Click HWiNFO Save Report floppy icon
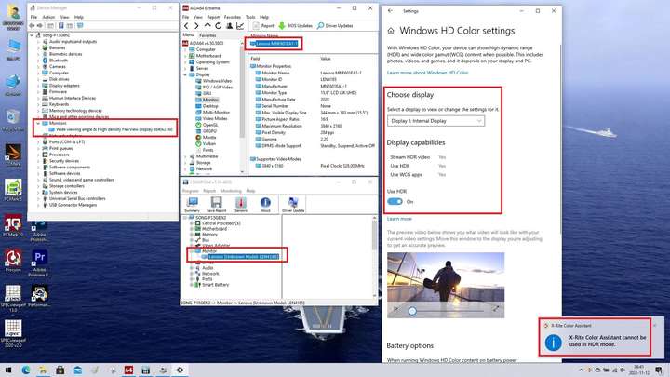The height and width of the screenshot is (377, 670). coord(216,205)
